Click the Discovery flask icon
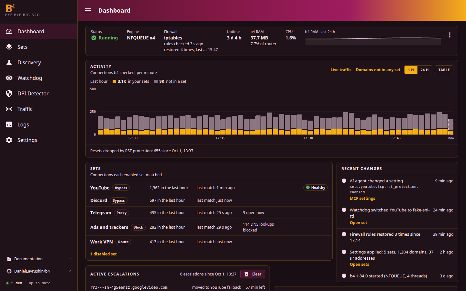Viewport: 466px width, 291px height. click(x=9, y=62)
